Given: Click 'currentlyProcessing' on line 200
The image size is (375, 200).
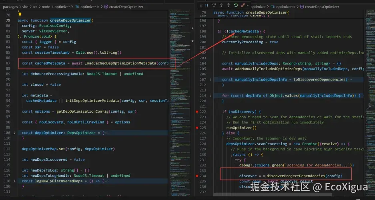Looking at the screenshot, I should (243, 42).
